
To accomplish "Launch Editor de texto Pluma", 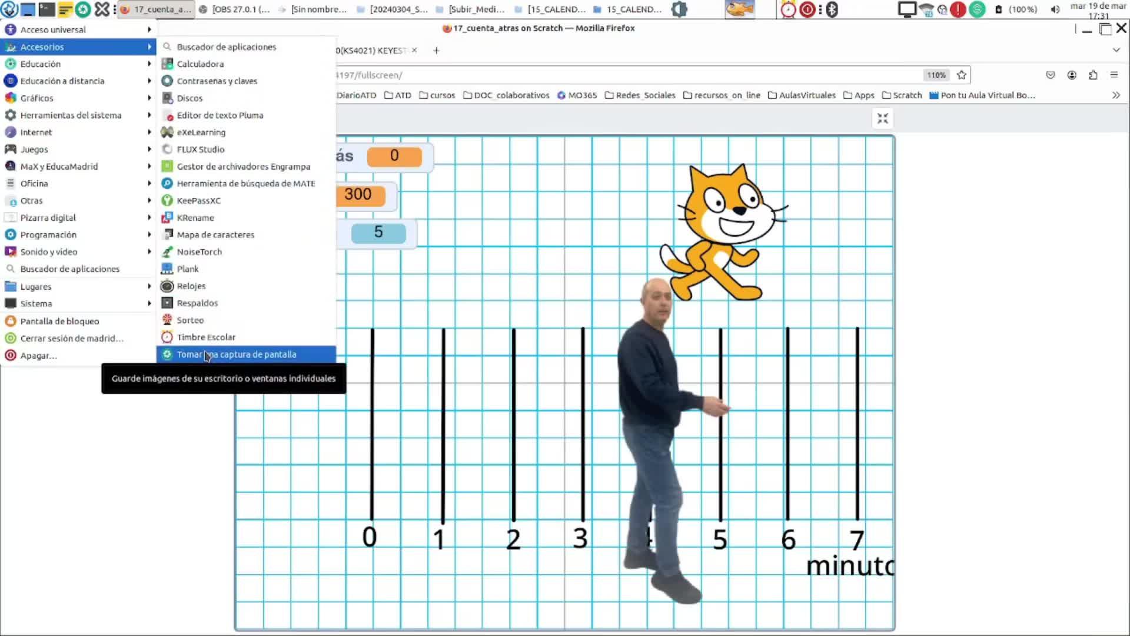I will (220, 115).
